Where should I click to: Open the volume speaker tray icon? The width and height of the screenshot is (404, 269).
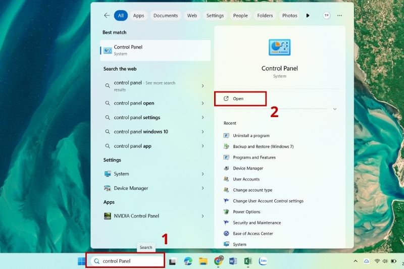click(385, 261)
